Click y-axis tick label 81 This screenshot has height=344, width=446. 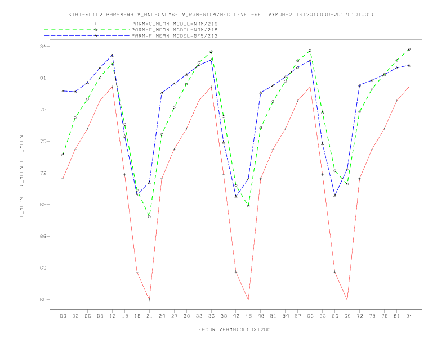(x=43, y=78)
